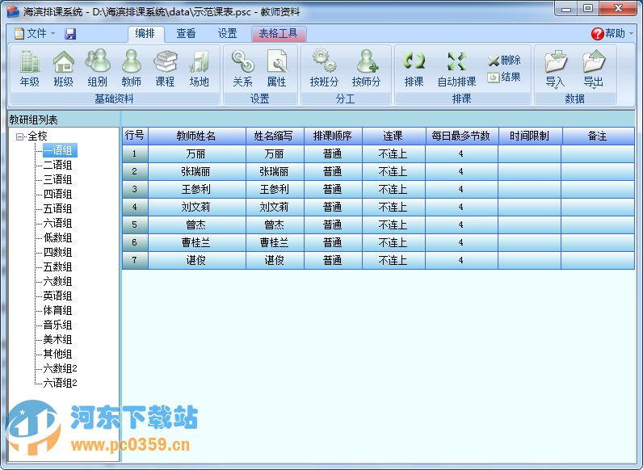Select 二语组 in the group list
The height and width of the screenshot is (470, 643).
click(58, 165)
